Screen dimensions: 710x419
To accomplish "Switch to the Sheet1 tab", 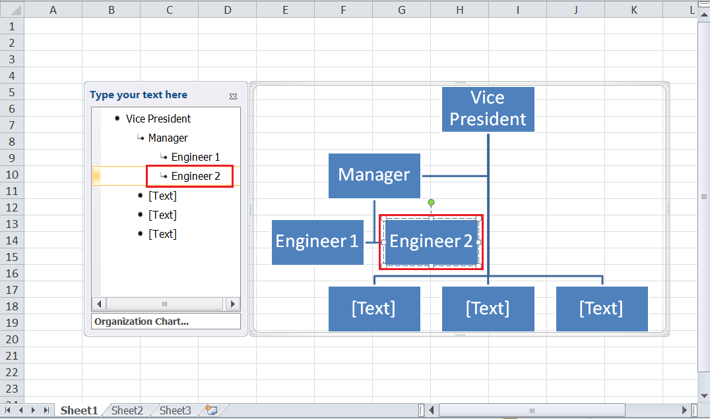I will [79, 410].
